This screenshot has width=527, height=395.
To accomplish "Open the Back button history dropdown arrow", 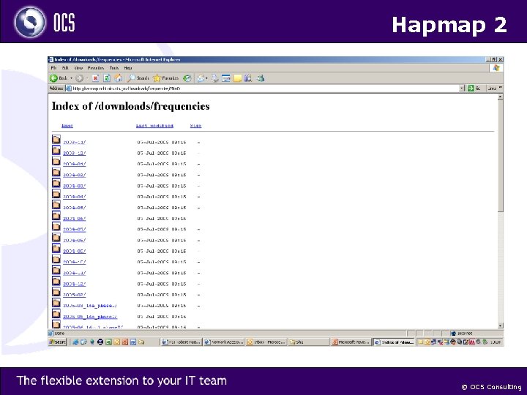I will click(x=71, y=78).
